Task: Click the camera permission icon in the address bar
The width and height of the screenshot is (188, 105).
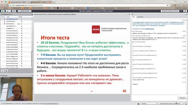Action: (x=167, y=5)
